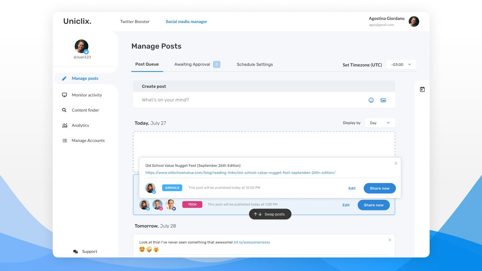
Task: Open the Display by Day dropdown
Action: point(380,123)
